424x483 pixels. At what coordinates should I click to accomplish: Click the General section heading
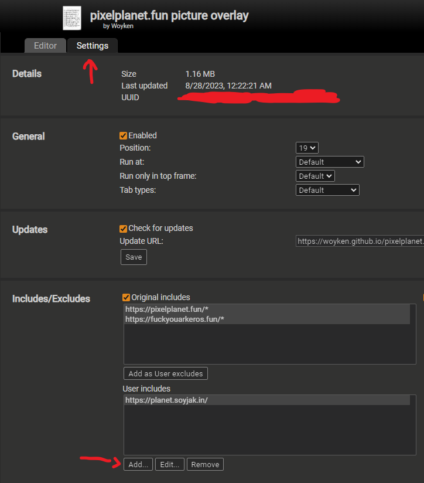coord(28,137)
